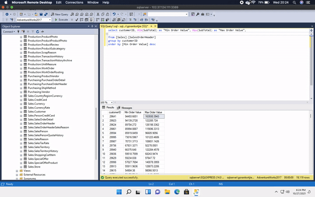
Task: Open the Query Options icon
Action: pyautogui.click(x=86, y=20)
